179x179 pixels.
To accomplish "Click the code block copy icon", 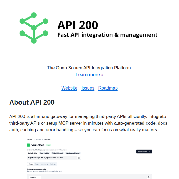I will [149, 177].
